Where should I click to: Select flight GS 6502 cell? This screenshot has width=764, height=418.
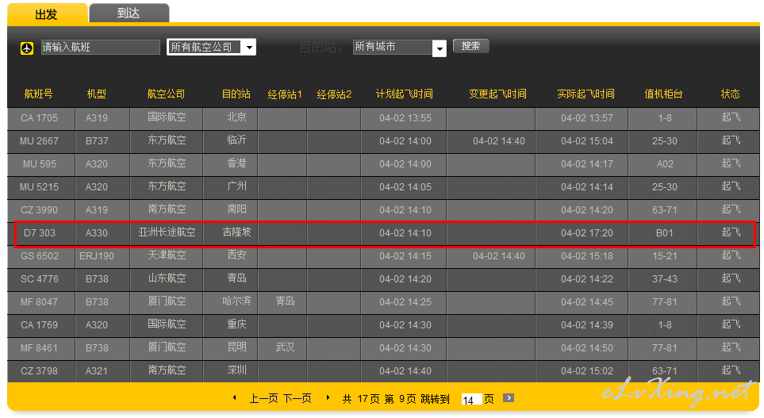(x=41, y=256)
